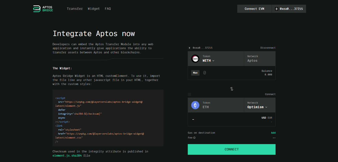Click the small square icon left of Connect link
Viewport: 338px width, 162px height.
click(x=189, y=94)
